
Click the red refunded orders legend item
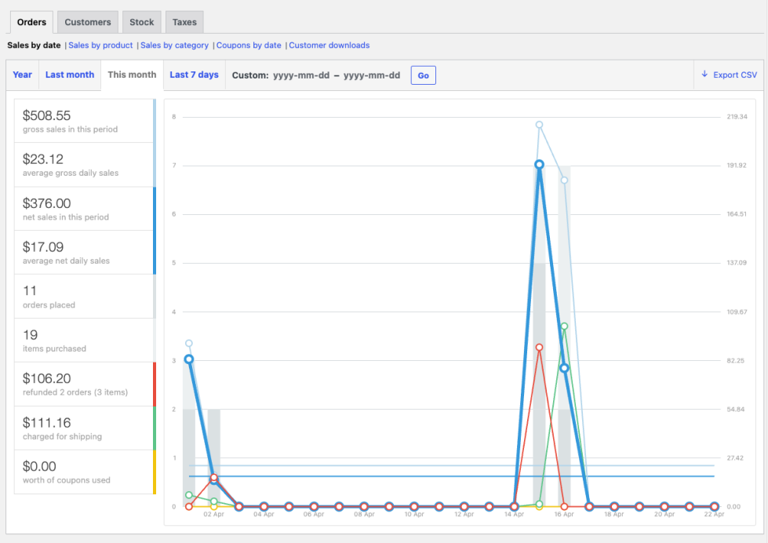84,384
